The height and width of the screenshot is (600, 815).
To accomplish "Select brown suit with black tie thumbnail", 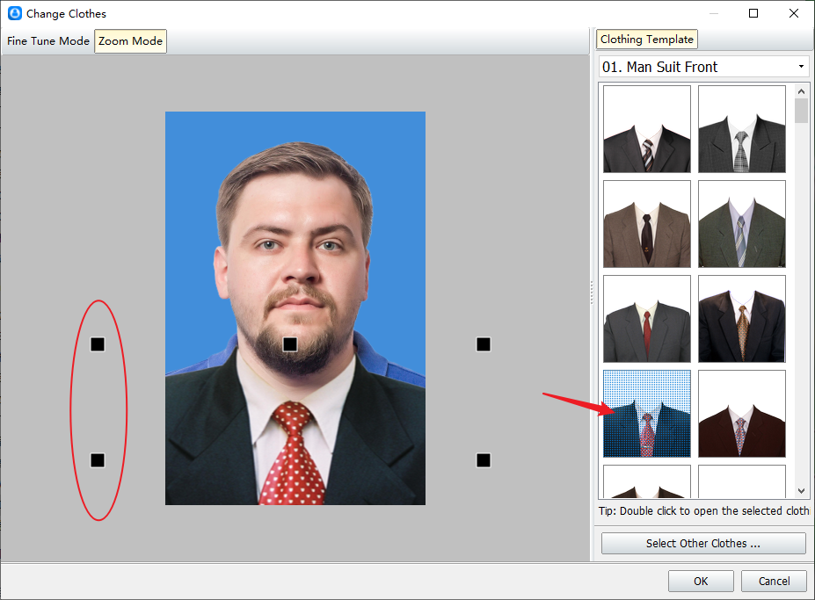I will coord(646,224).
